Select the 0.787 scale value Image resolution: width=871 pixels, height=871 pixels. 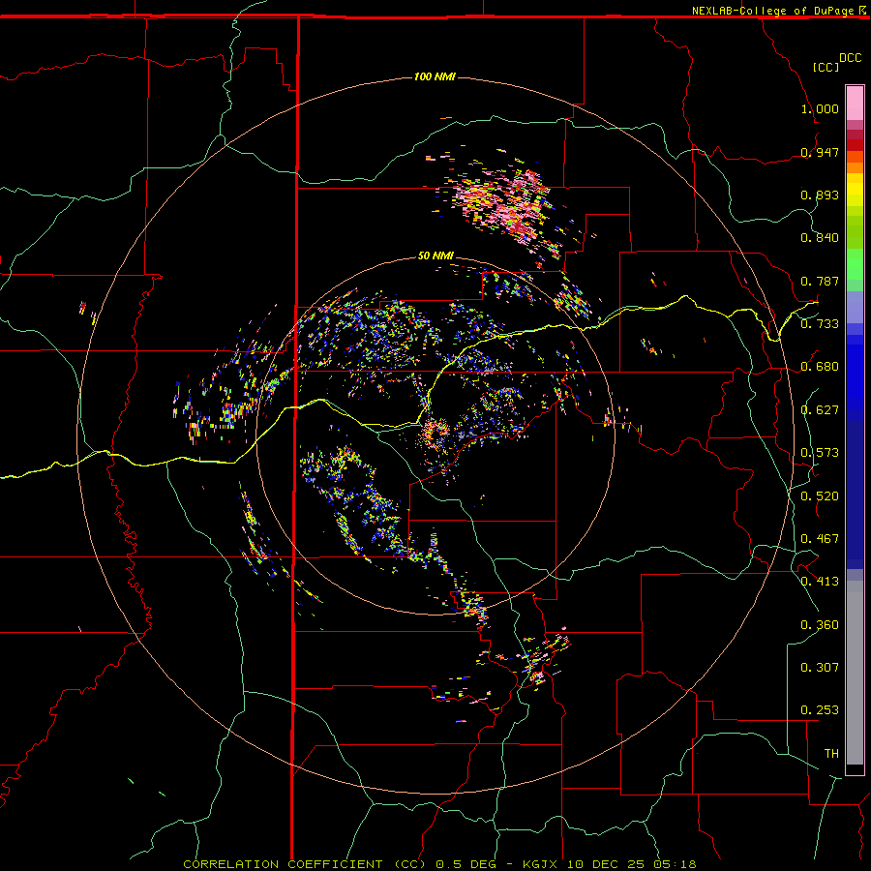coord(820,281)
